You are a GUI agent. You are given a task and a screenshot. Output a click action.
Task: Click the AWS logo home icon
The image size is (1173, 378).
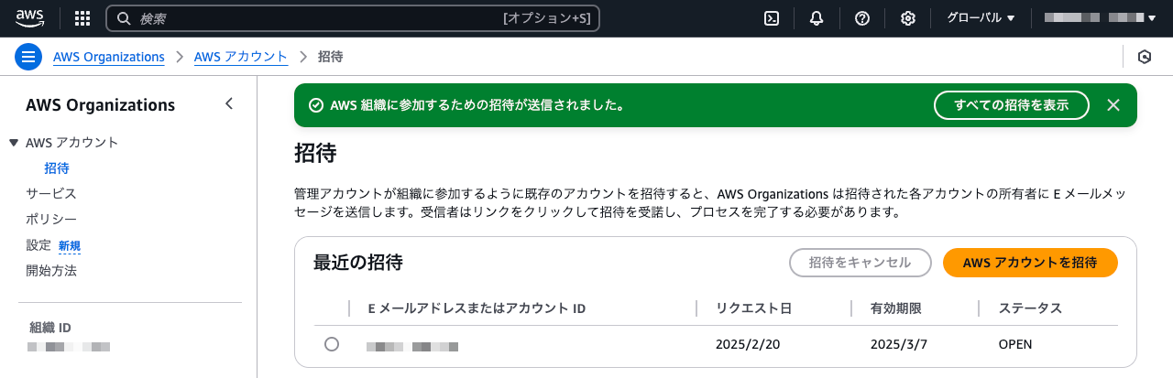(30, 18)
